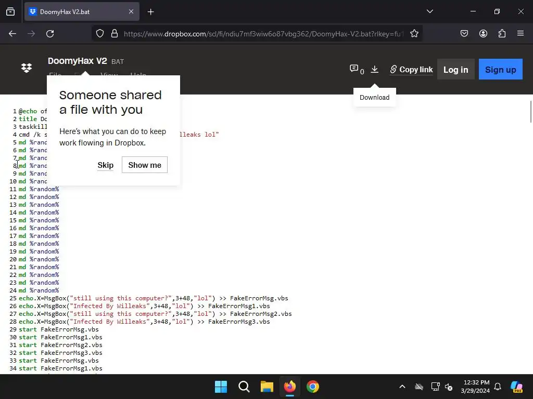Click the Sign up button
The width and height of the screenshot is (533, 399).
pos(500,70)
